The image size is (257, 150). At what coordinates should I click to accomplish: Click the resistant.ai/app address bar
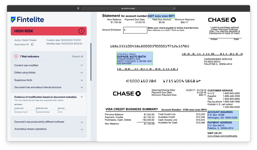coord(129,8)
